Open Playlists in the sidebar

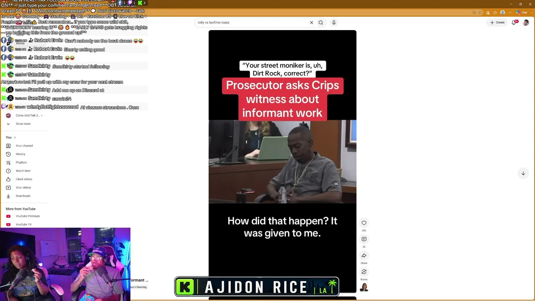(21, 163)
